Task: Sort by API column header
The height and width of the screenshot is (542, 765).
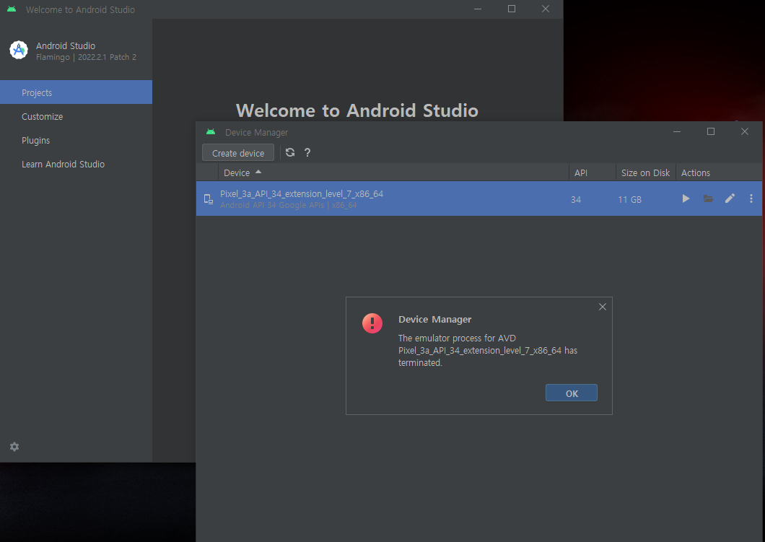Action: click(592, 172)
